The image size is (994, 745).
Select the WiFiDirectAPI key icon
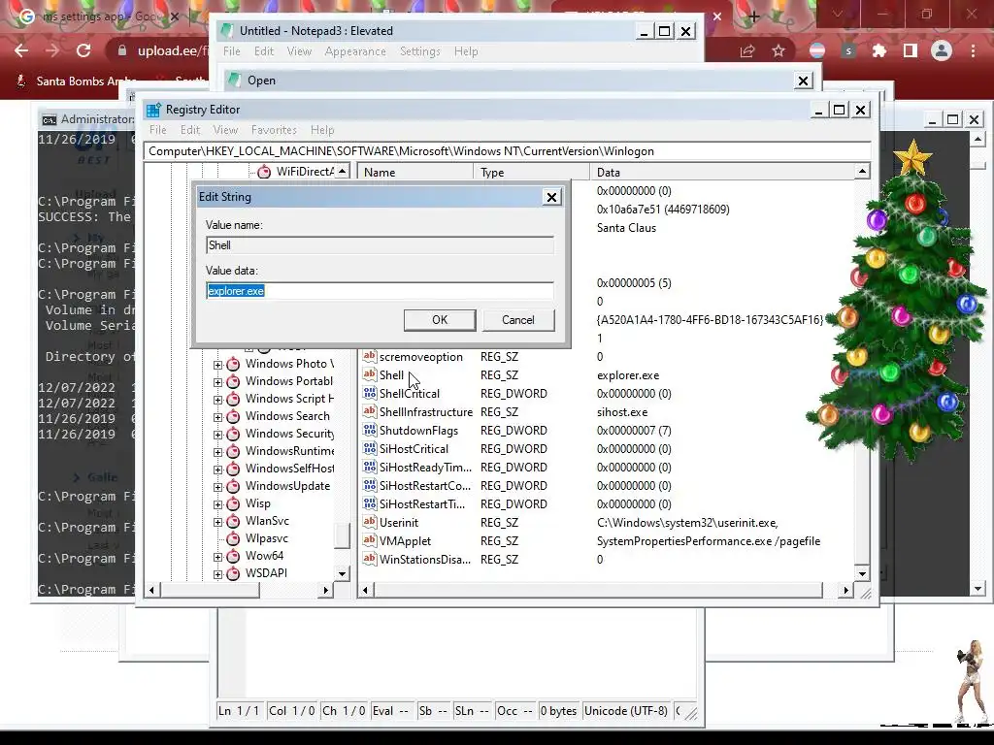click(x=264, y=172)
